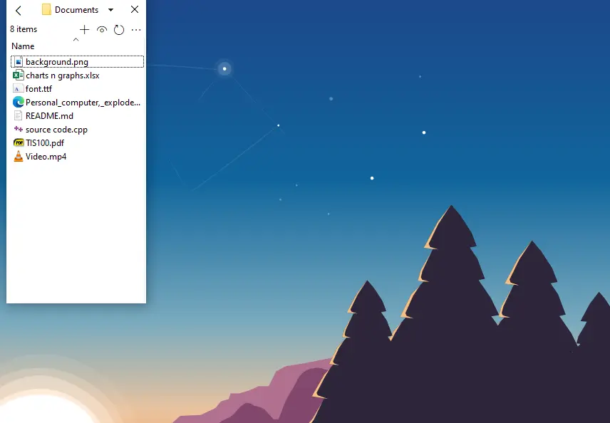Click the Excel icon for charts n graphs
Viewport: 610px width, 423px height.
[19, 75]
